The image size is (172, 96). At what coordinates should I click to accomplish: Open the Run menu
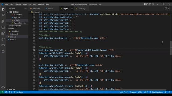(34, 5)
